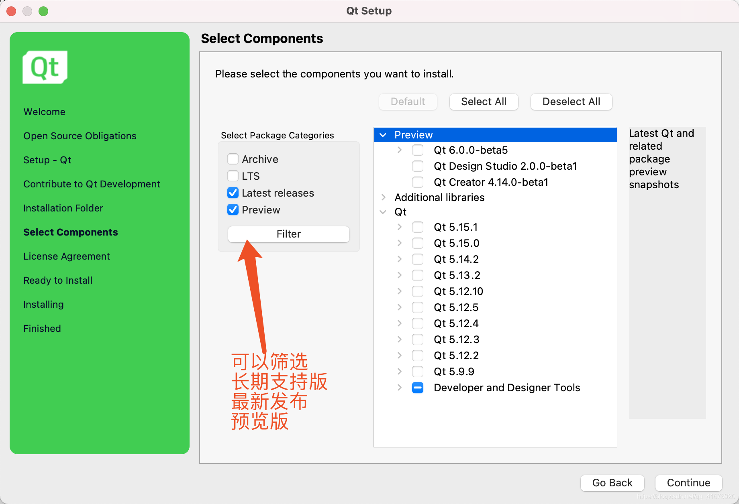Image resolution: width=739 pixels, height=504 pixels.
Task: Uncheck the Preview package category
Action: 233,209
